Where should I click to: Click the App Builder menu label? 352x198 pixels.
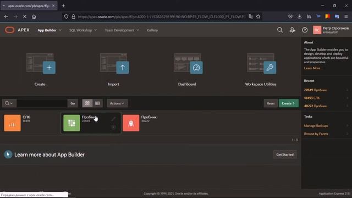tap(47, 30)
